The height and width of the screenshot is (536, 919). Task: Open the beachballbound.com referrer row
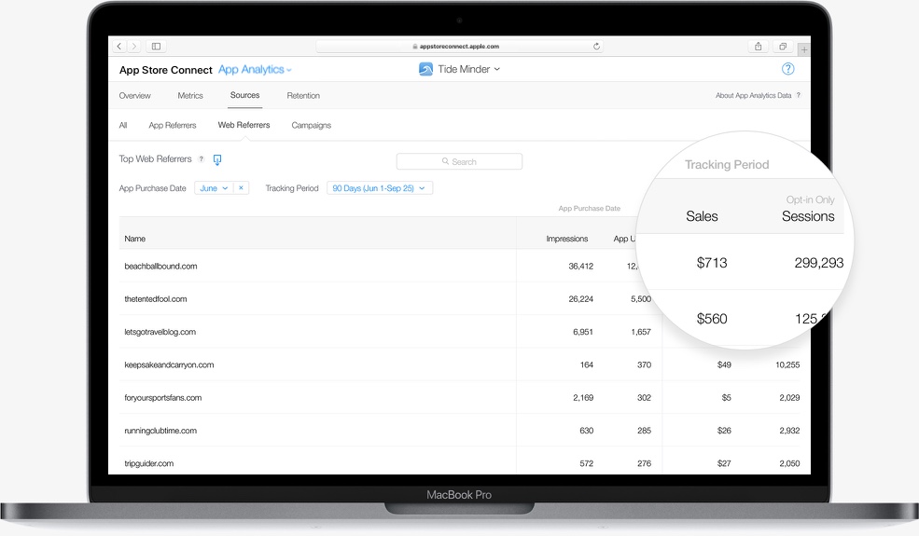coord(160,266)
